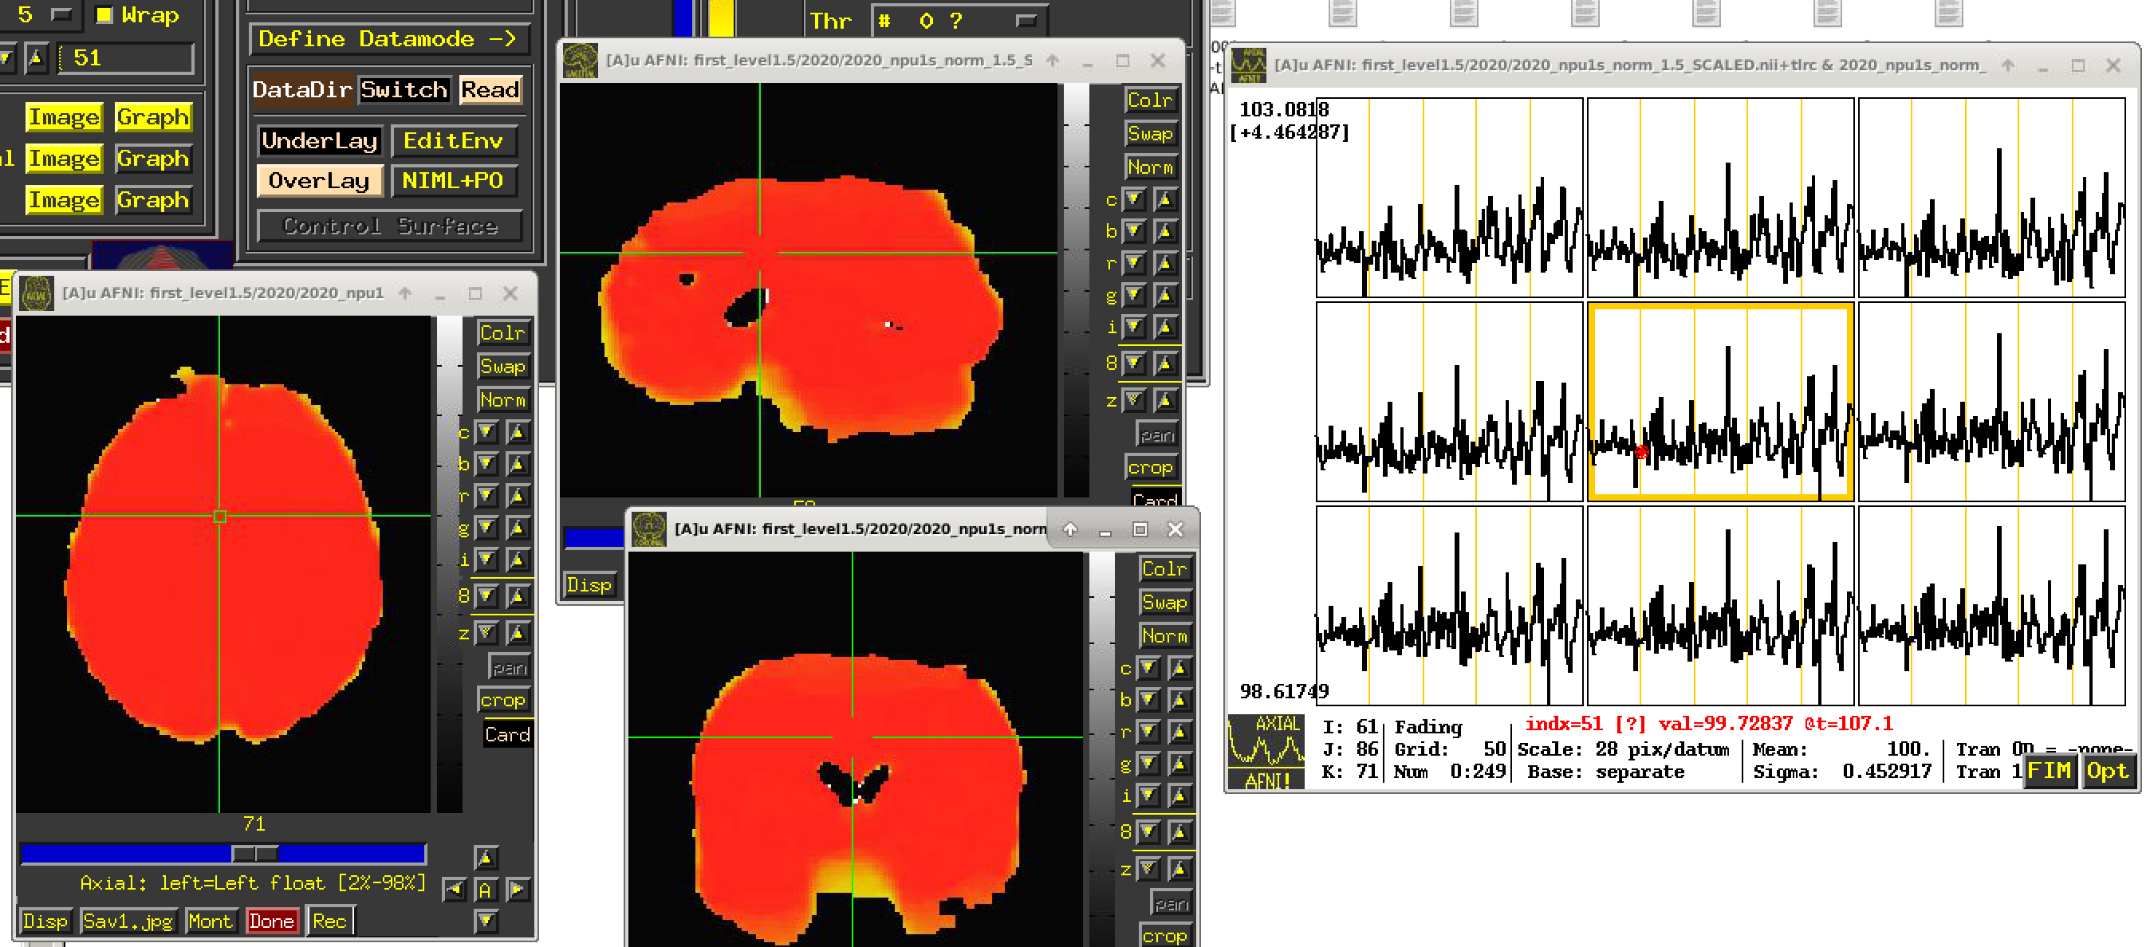Click Swap in the coronal image window
This screenshot has height=947, width=2154.
[x=1164, y=603]
